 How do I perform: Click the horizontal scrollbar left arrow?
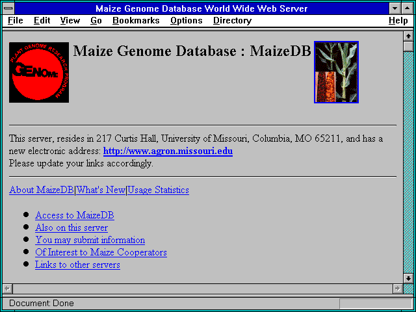coord(7,289)
